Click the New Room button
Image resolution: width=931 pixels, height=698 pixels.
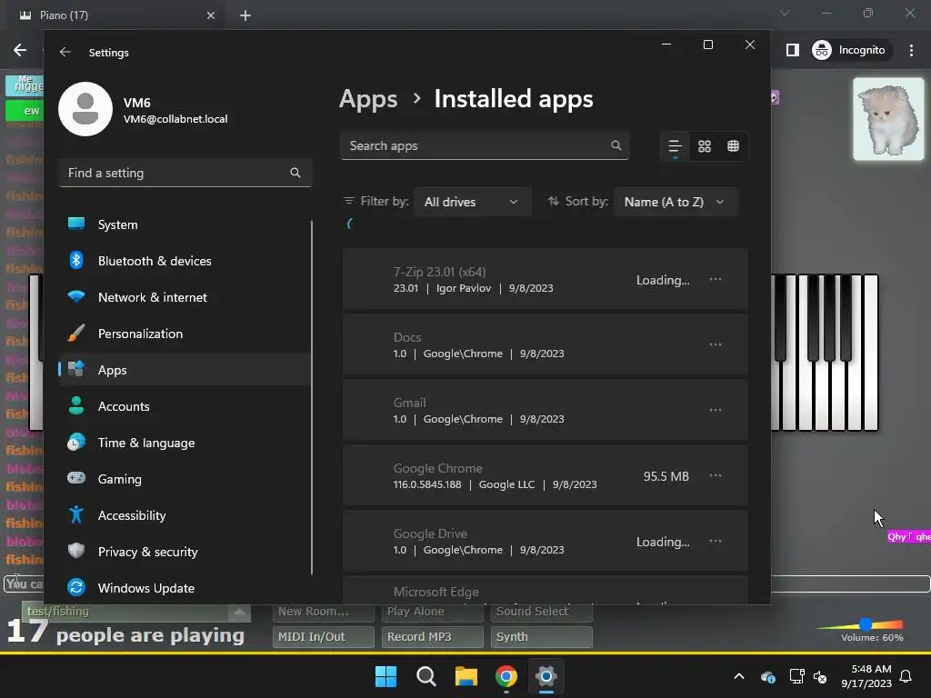324,612
